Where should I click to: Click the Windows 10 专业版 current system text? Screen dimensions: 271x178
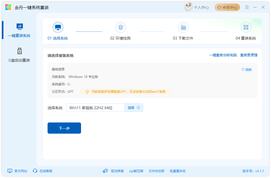pyautogui.click(x=83, y=77)
